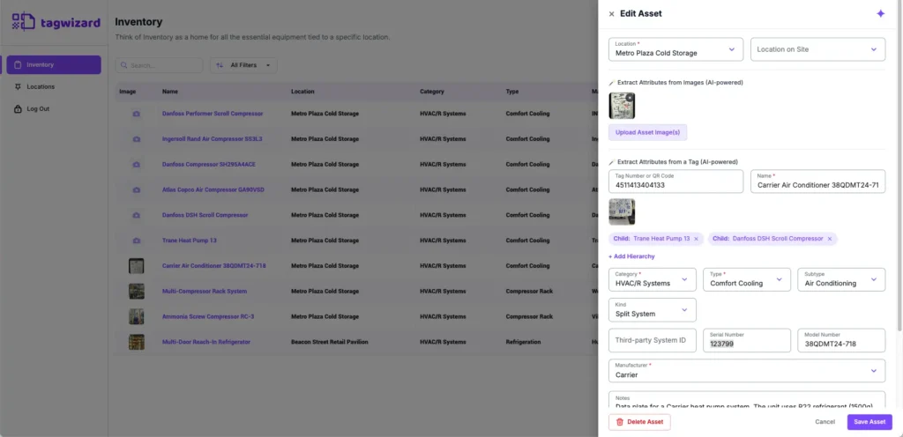903x437 pixels.
Task: Expand the Subtype dropdown (Air Conditioning)
Action: 841,279
